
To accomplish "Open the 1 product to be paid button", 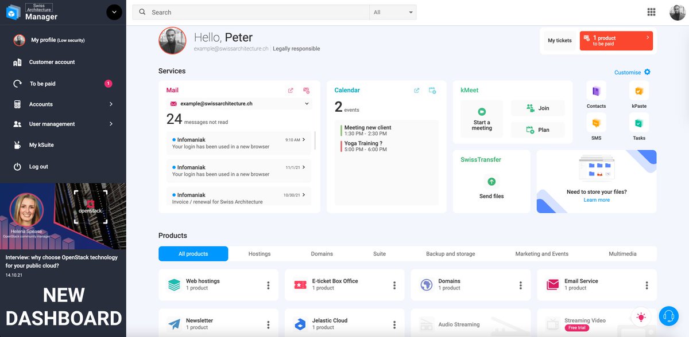I will pos(616,41).
